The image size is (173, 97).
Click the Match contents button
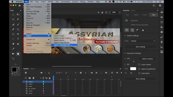tap(147, 59)
